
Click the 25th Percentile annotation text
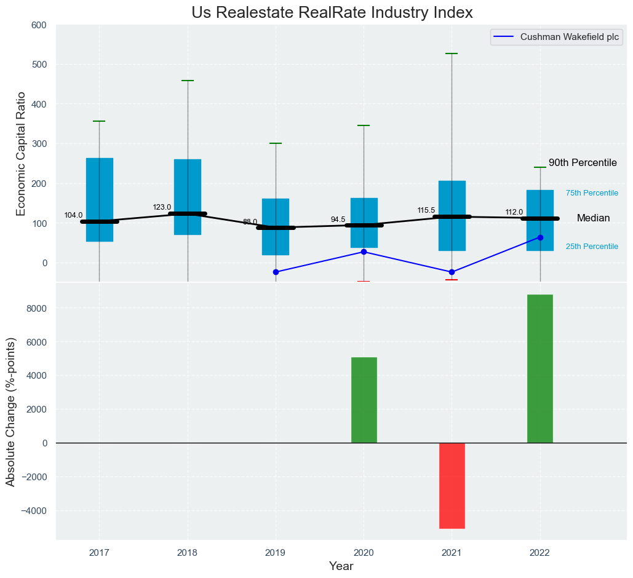point(592,247)
